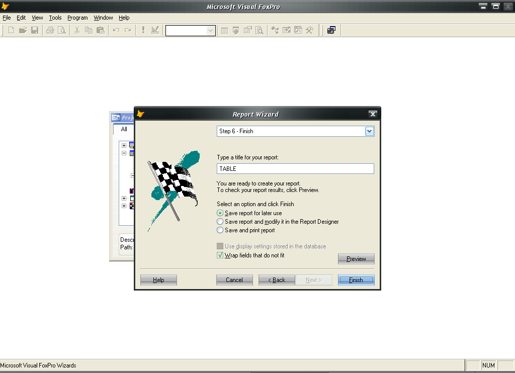Open the Help menu in menu bar
This screenshot has width=515, height=373.
tap(124, 18)
